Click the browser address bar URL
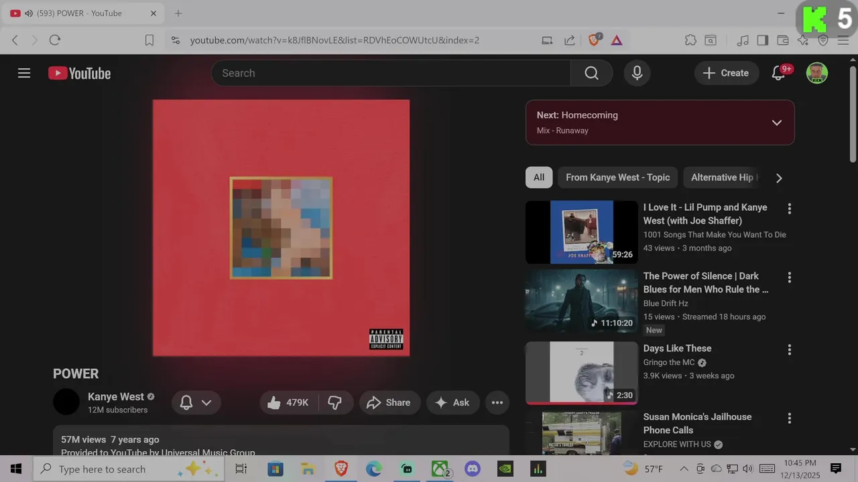The height and width of the screenshot is (482, 858). coord(334,40)
